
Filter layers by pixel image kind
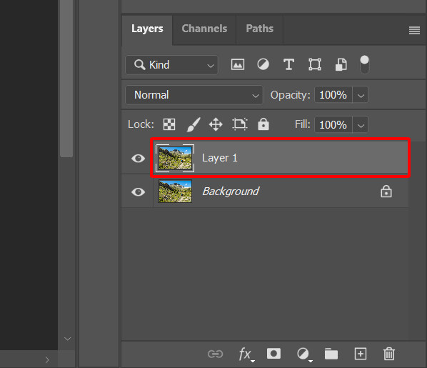(238, 65)
